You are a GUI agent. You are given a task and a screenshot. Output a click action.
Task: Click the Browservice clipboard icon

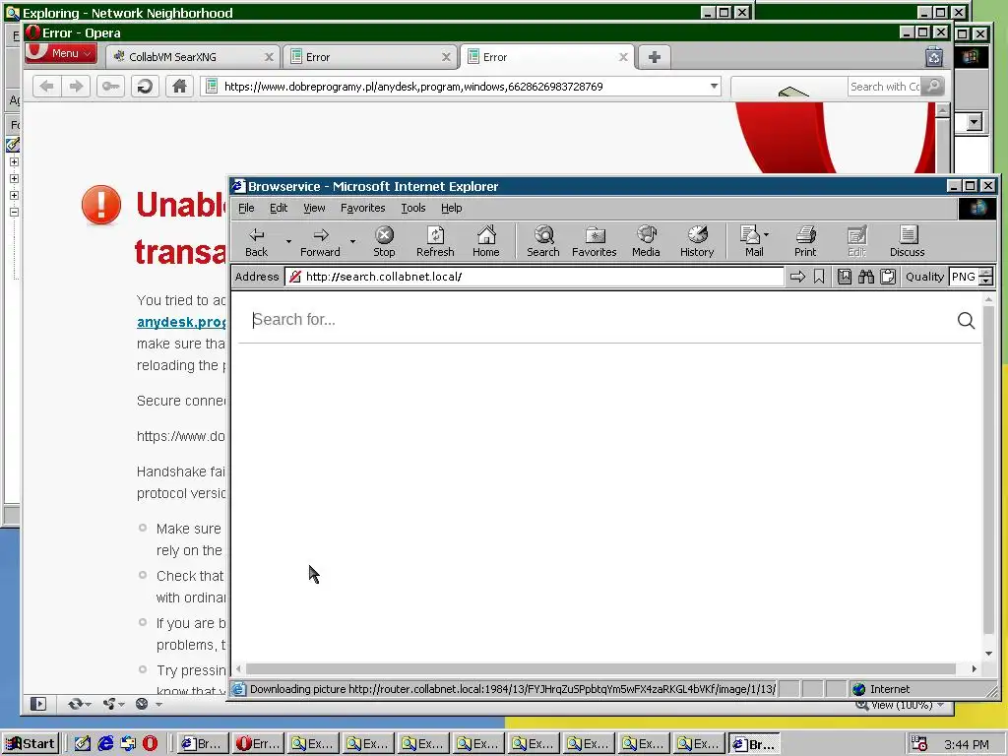tap(888, 277)
